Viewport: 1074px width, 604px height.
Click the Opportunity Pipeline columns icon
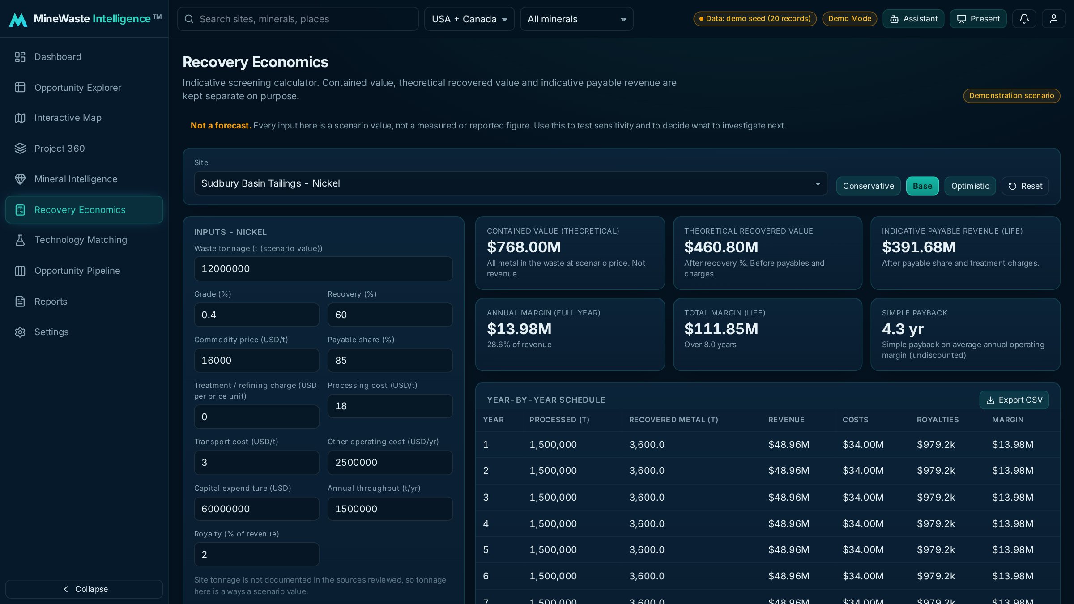[x=20, y=271]
